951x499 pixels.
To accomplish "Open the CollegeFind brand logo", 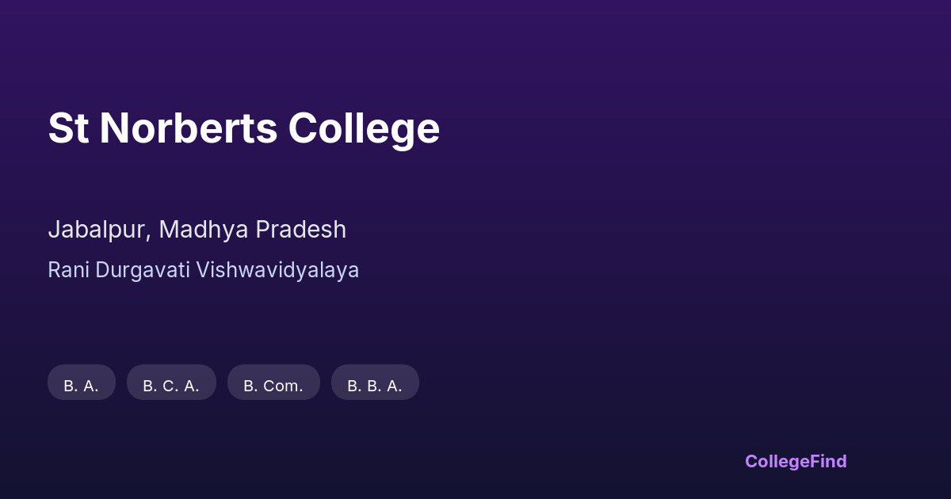I will tap(796, 461).
